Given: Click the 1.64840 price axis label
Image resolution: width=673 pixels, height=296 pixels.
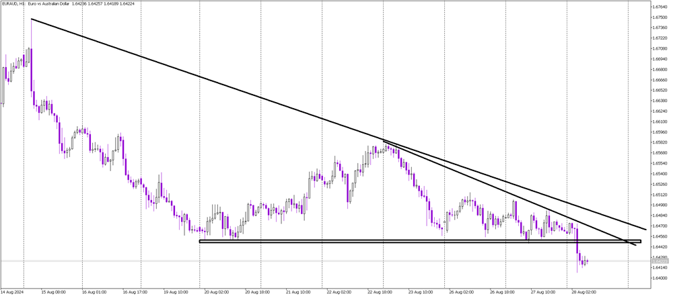Looking at the screenshot, I should tap(660, 215).
